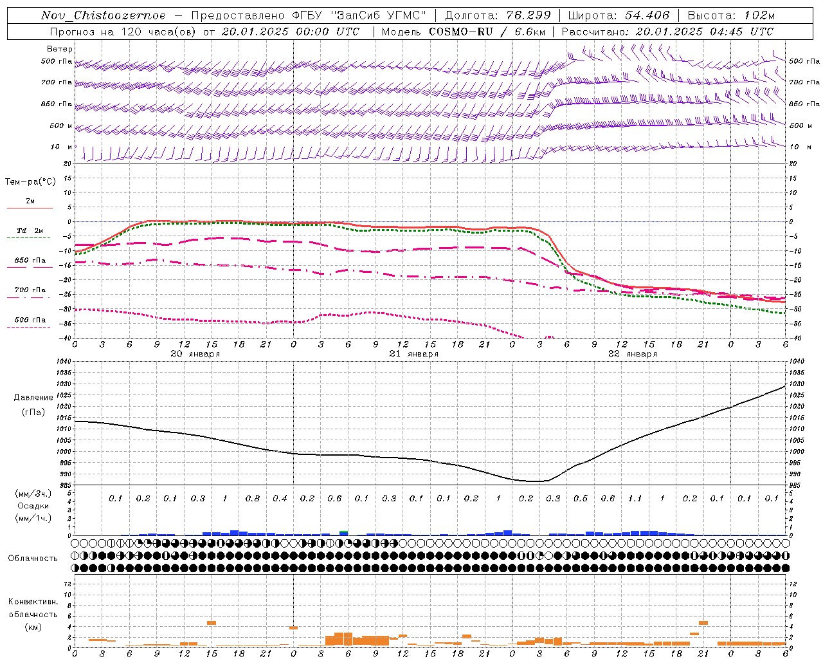Click the 'Td 2м' dew point legend label
The width and height of the screenshot is (823, 659).
point(30,230)
